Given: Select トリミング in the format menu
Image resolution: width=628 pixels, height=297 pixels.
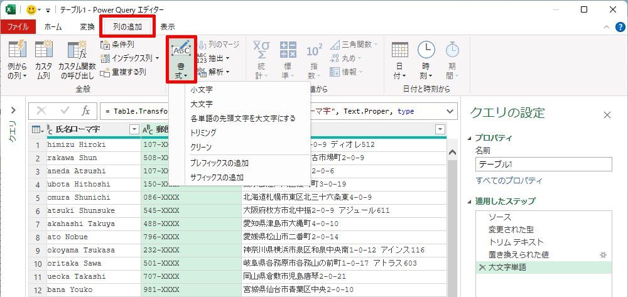Looking at the screenshot, I should (203, 132).
